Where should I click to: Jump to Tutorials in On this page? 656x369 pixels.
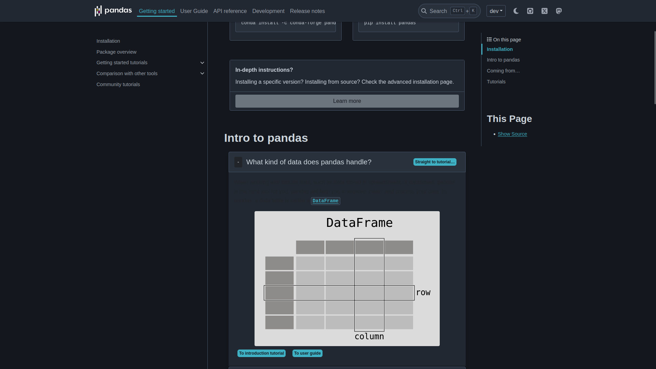[496, 82]
